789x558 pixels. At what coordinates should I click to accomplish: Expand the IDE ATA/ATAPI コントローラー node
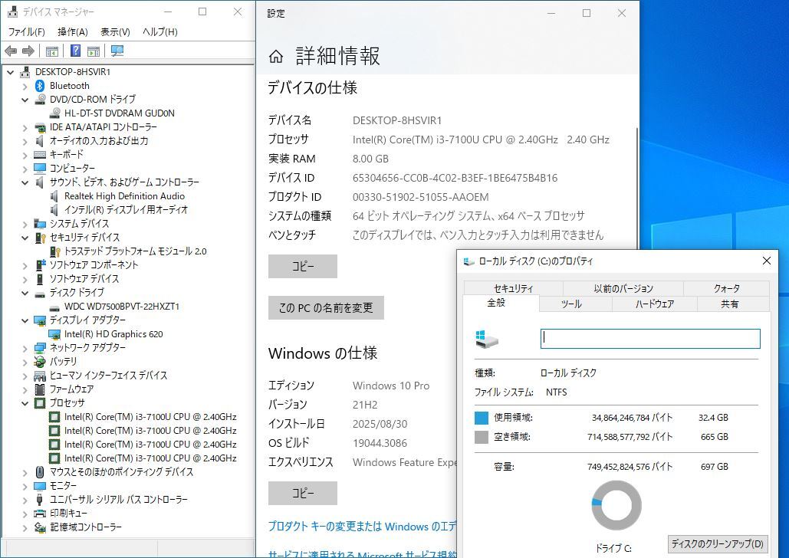pyautogui.click(x=25, y=127)
